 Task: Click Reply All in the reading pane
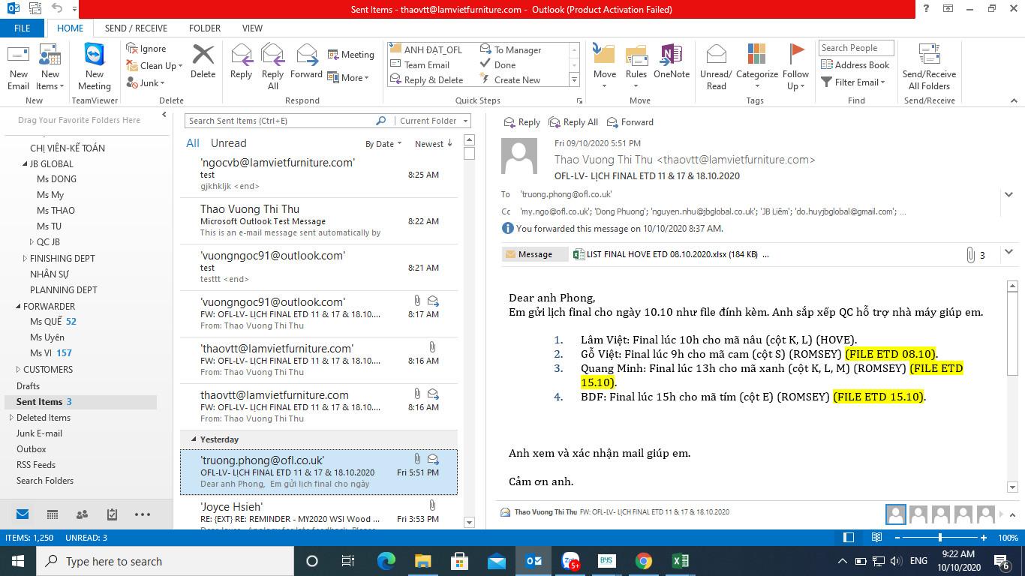point(573,122)
